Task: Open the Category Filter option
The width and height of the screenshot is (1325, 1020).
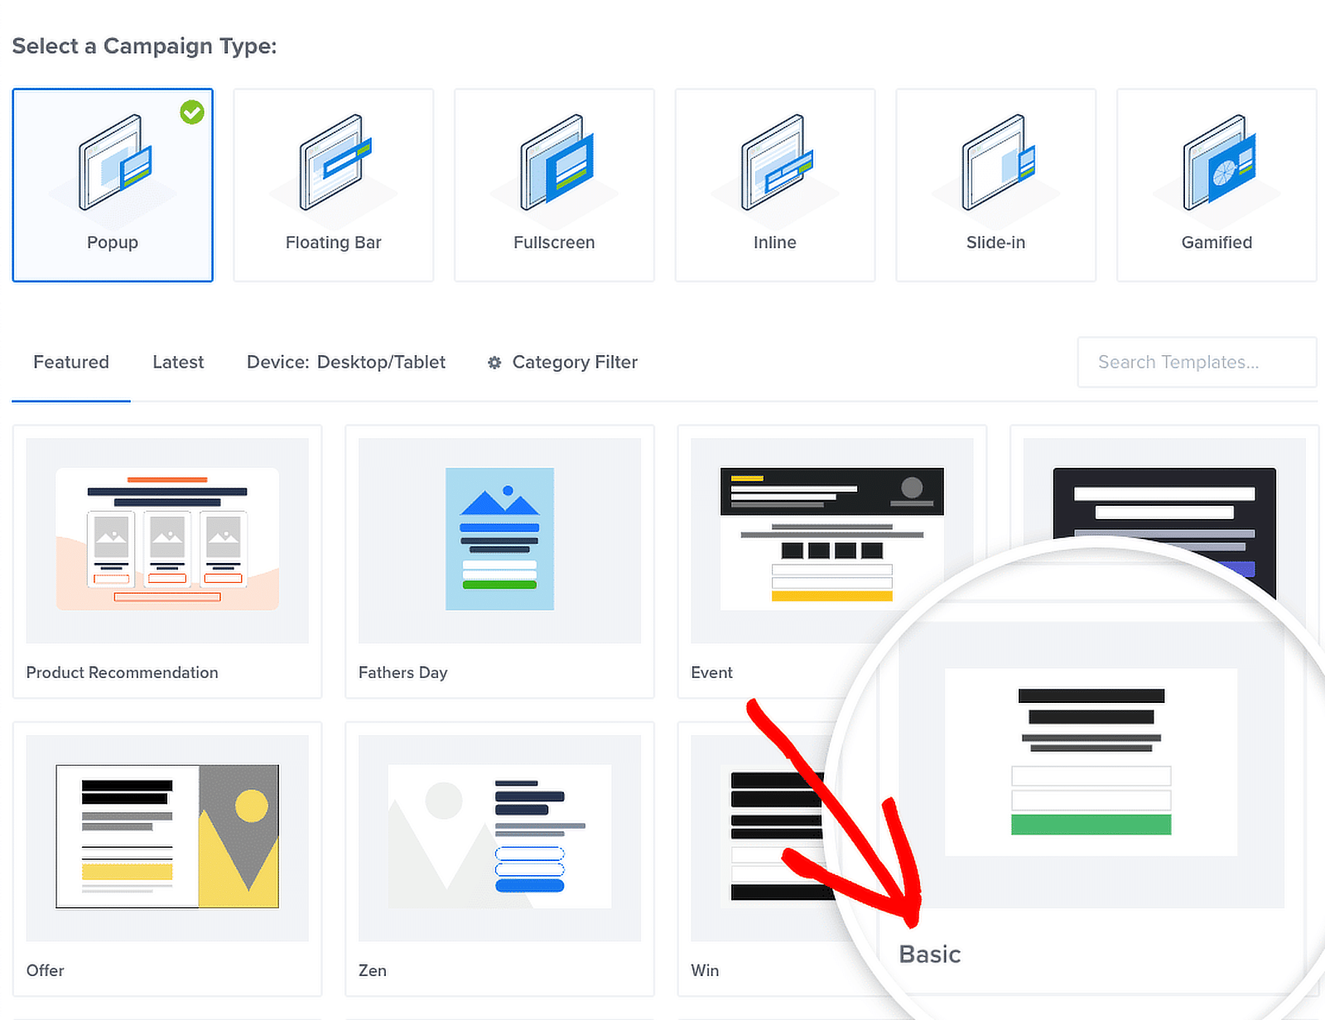Action: [575, 362]
